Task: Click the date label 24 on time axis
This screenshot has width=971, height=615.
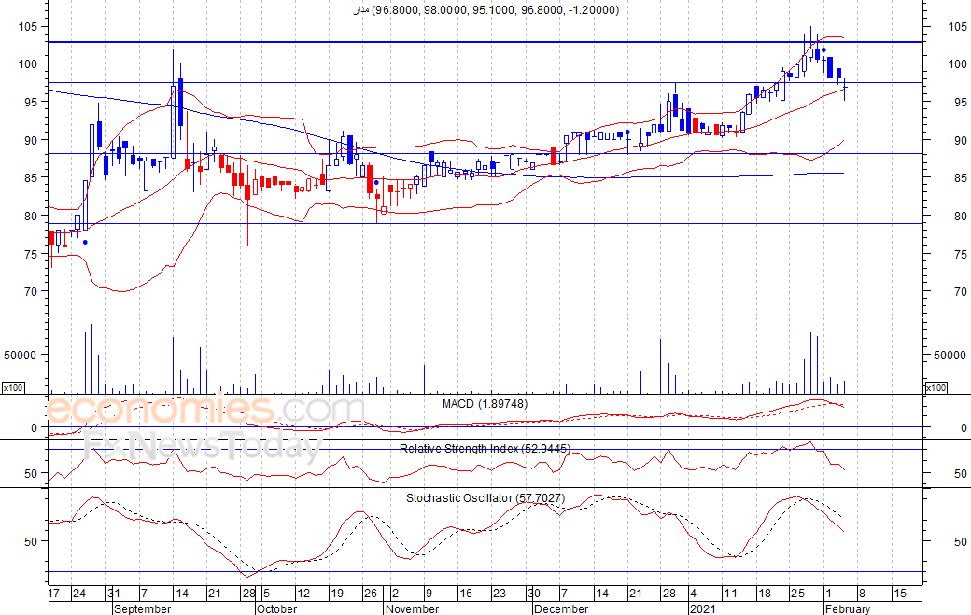Action: 78,594
